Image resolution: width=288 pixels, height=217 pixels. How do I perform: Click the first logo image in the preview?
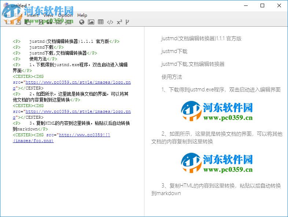click(x=217, y=111)
